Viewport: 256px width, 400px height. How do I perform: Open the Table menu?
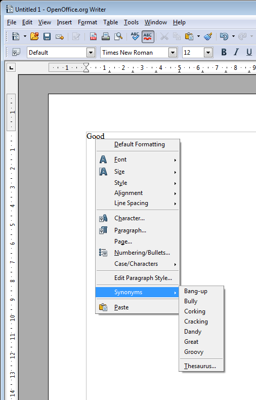[110, 22]
